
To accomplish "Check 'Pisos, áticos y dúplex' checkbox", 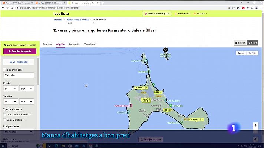I will click(5, 115).
